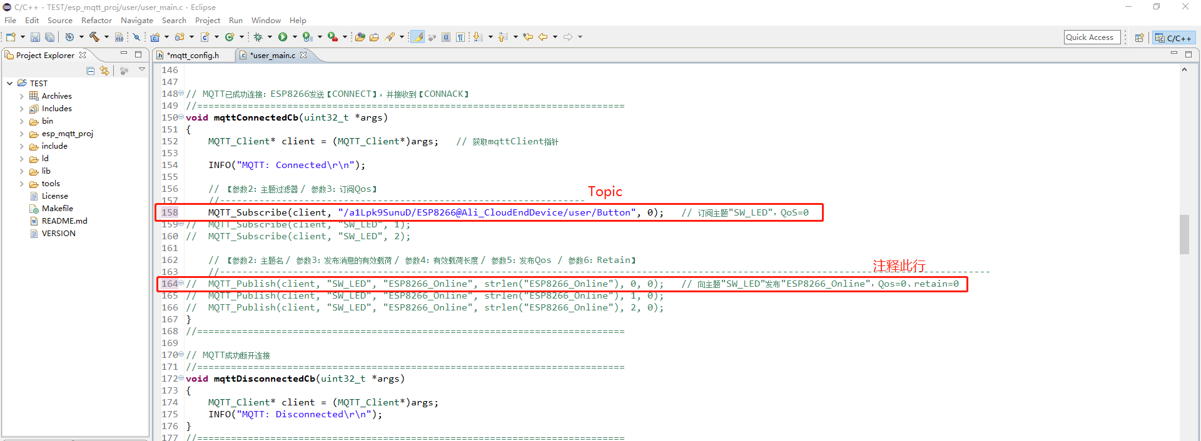Open the dropdown next to New icon
The width and height of the screenshot is (1201, 441).
(23, 37)
